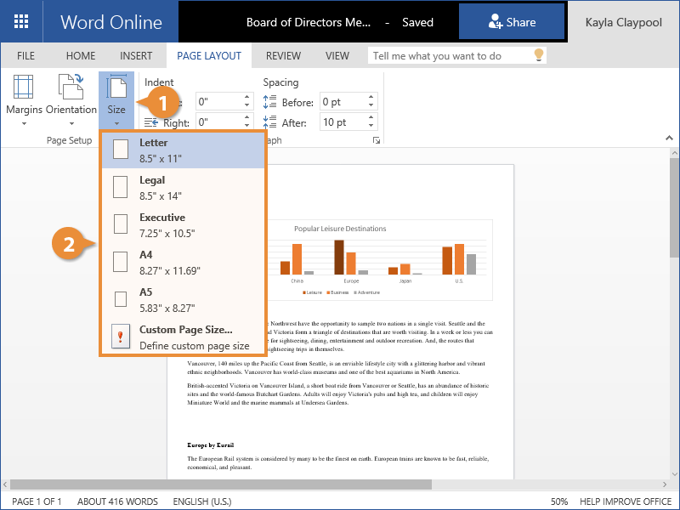Open the app launcher waffle icon
This screenshot has width=680, height=510.
pyautogui.click(x=21, y=22)
